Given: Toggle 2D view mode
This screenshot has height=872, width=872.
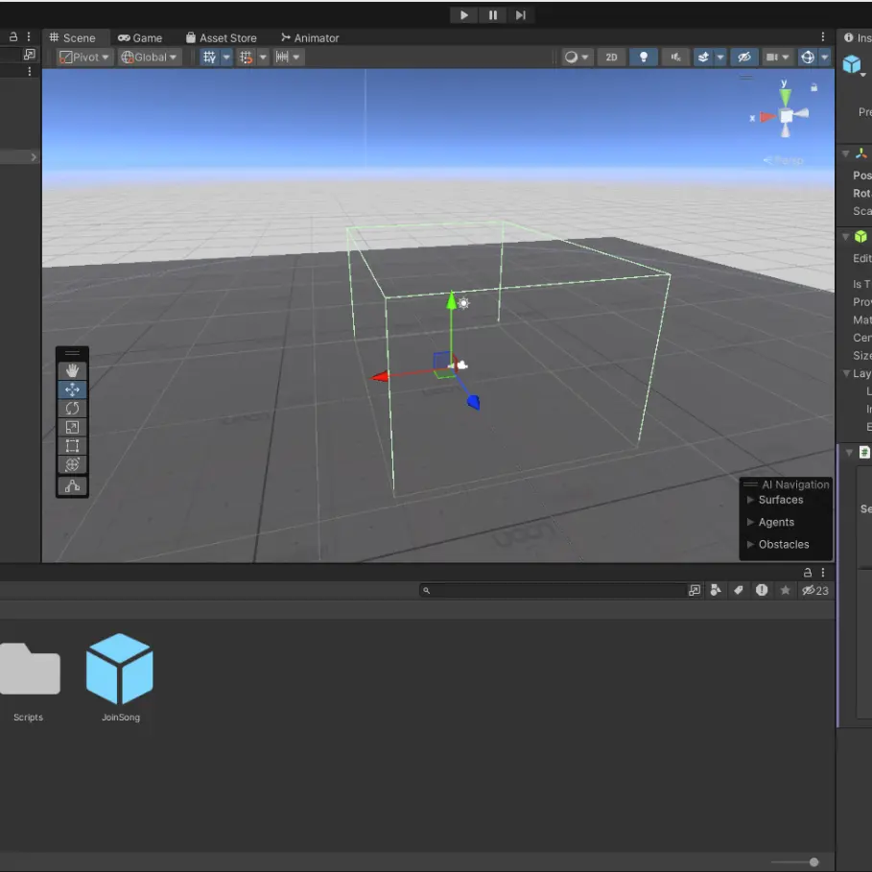Looking at the screenshot, I should pyautogui.click(x=611, y=58).
